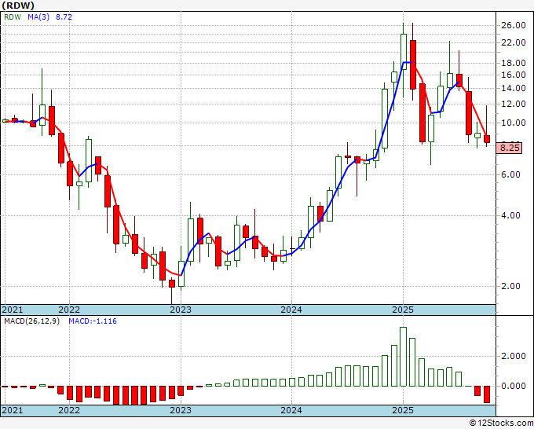This screenshot has height=429, width=534.
Task: Click the MA(3) indicator label
Action: [38, 17]
